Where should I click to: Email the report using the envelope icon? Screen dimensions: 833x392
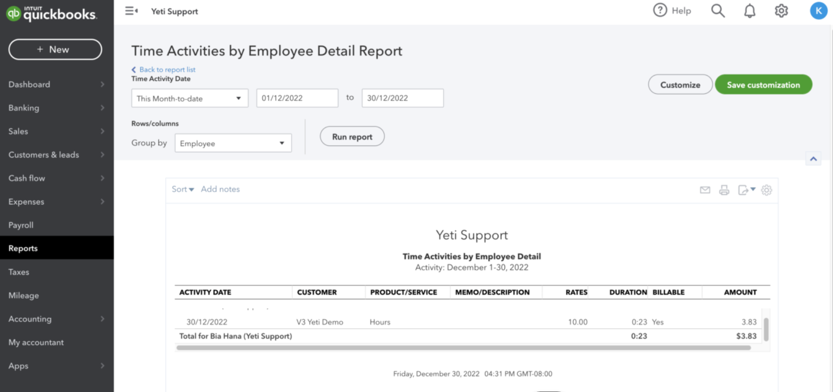pyautogui.click(x=705, y=190)
